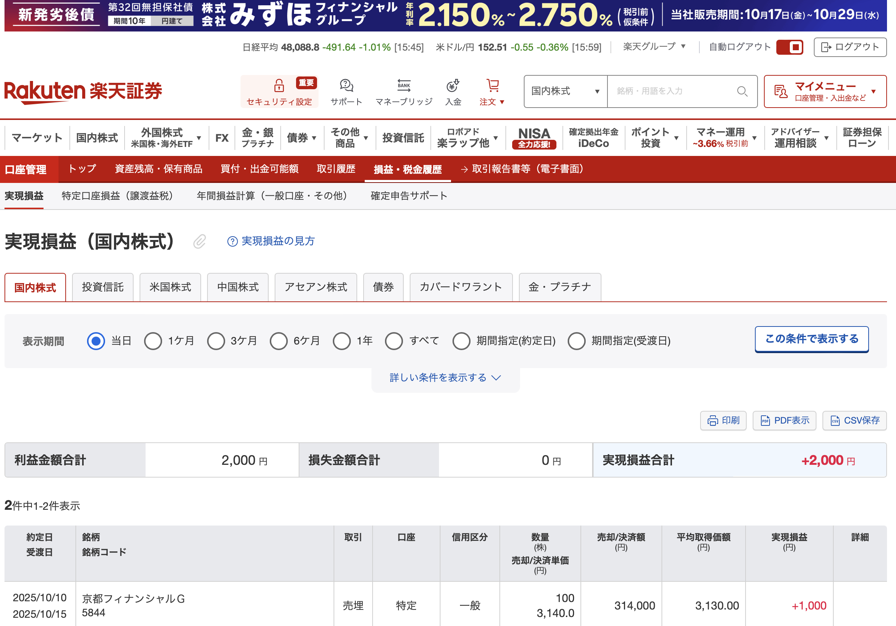896x626 pixels.
Task: Click the paperclip icon beside page title
Action: coord(199,242)
